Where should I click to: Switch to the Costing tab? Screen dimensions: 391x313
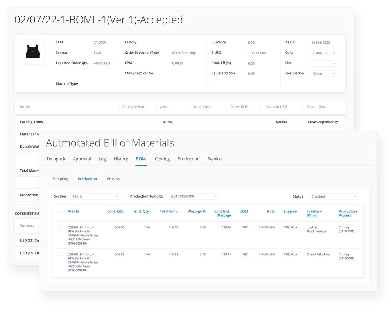[162, 159]
